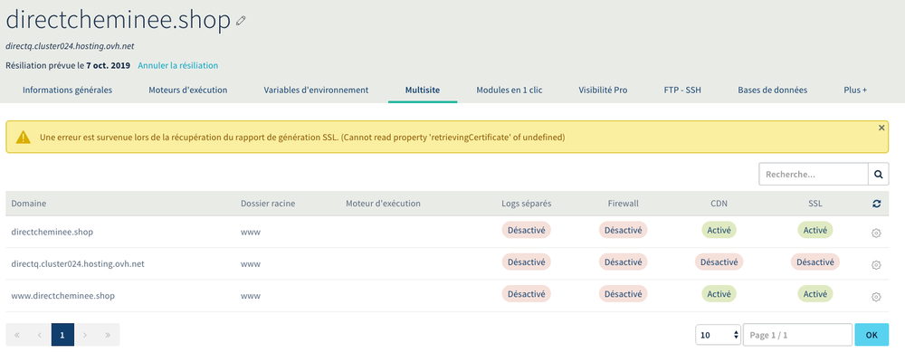Open the rows-per-page dropdown showing 10
Image resolution: width=905 pixels, height=362 pixels.
click(718, 335)
